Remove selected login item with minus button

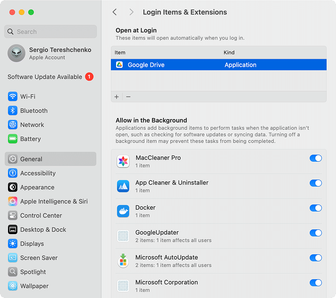(x=128, y=97)
